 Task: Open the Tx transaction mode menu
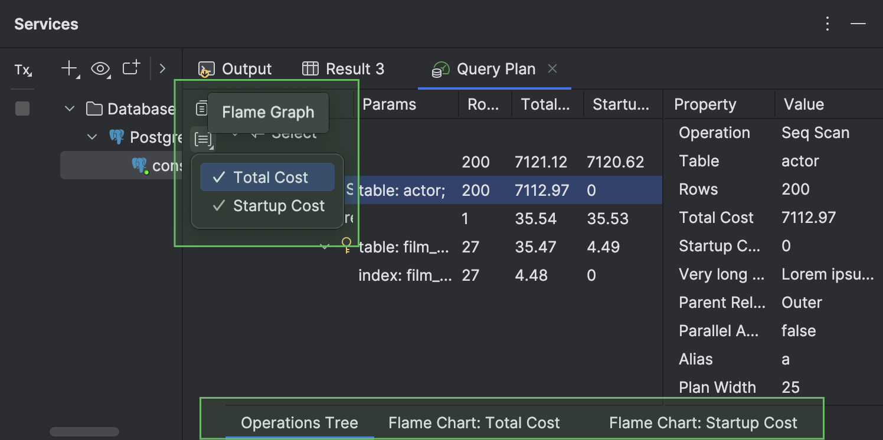(22, 70)
